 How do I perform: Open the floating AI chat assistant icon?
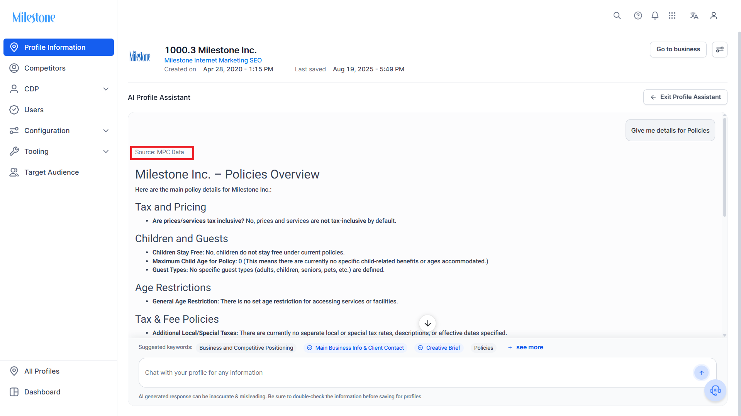point(716,391)
